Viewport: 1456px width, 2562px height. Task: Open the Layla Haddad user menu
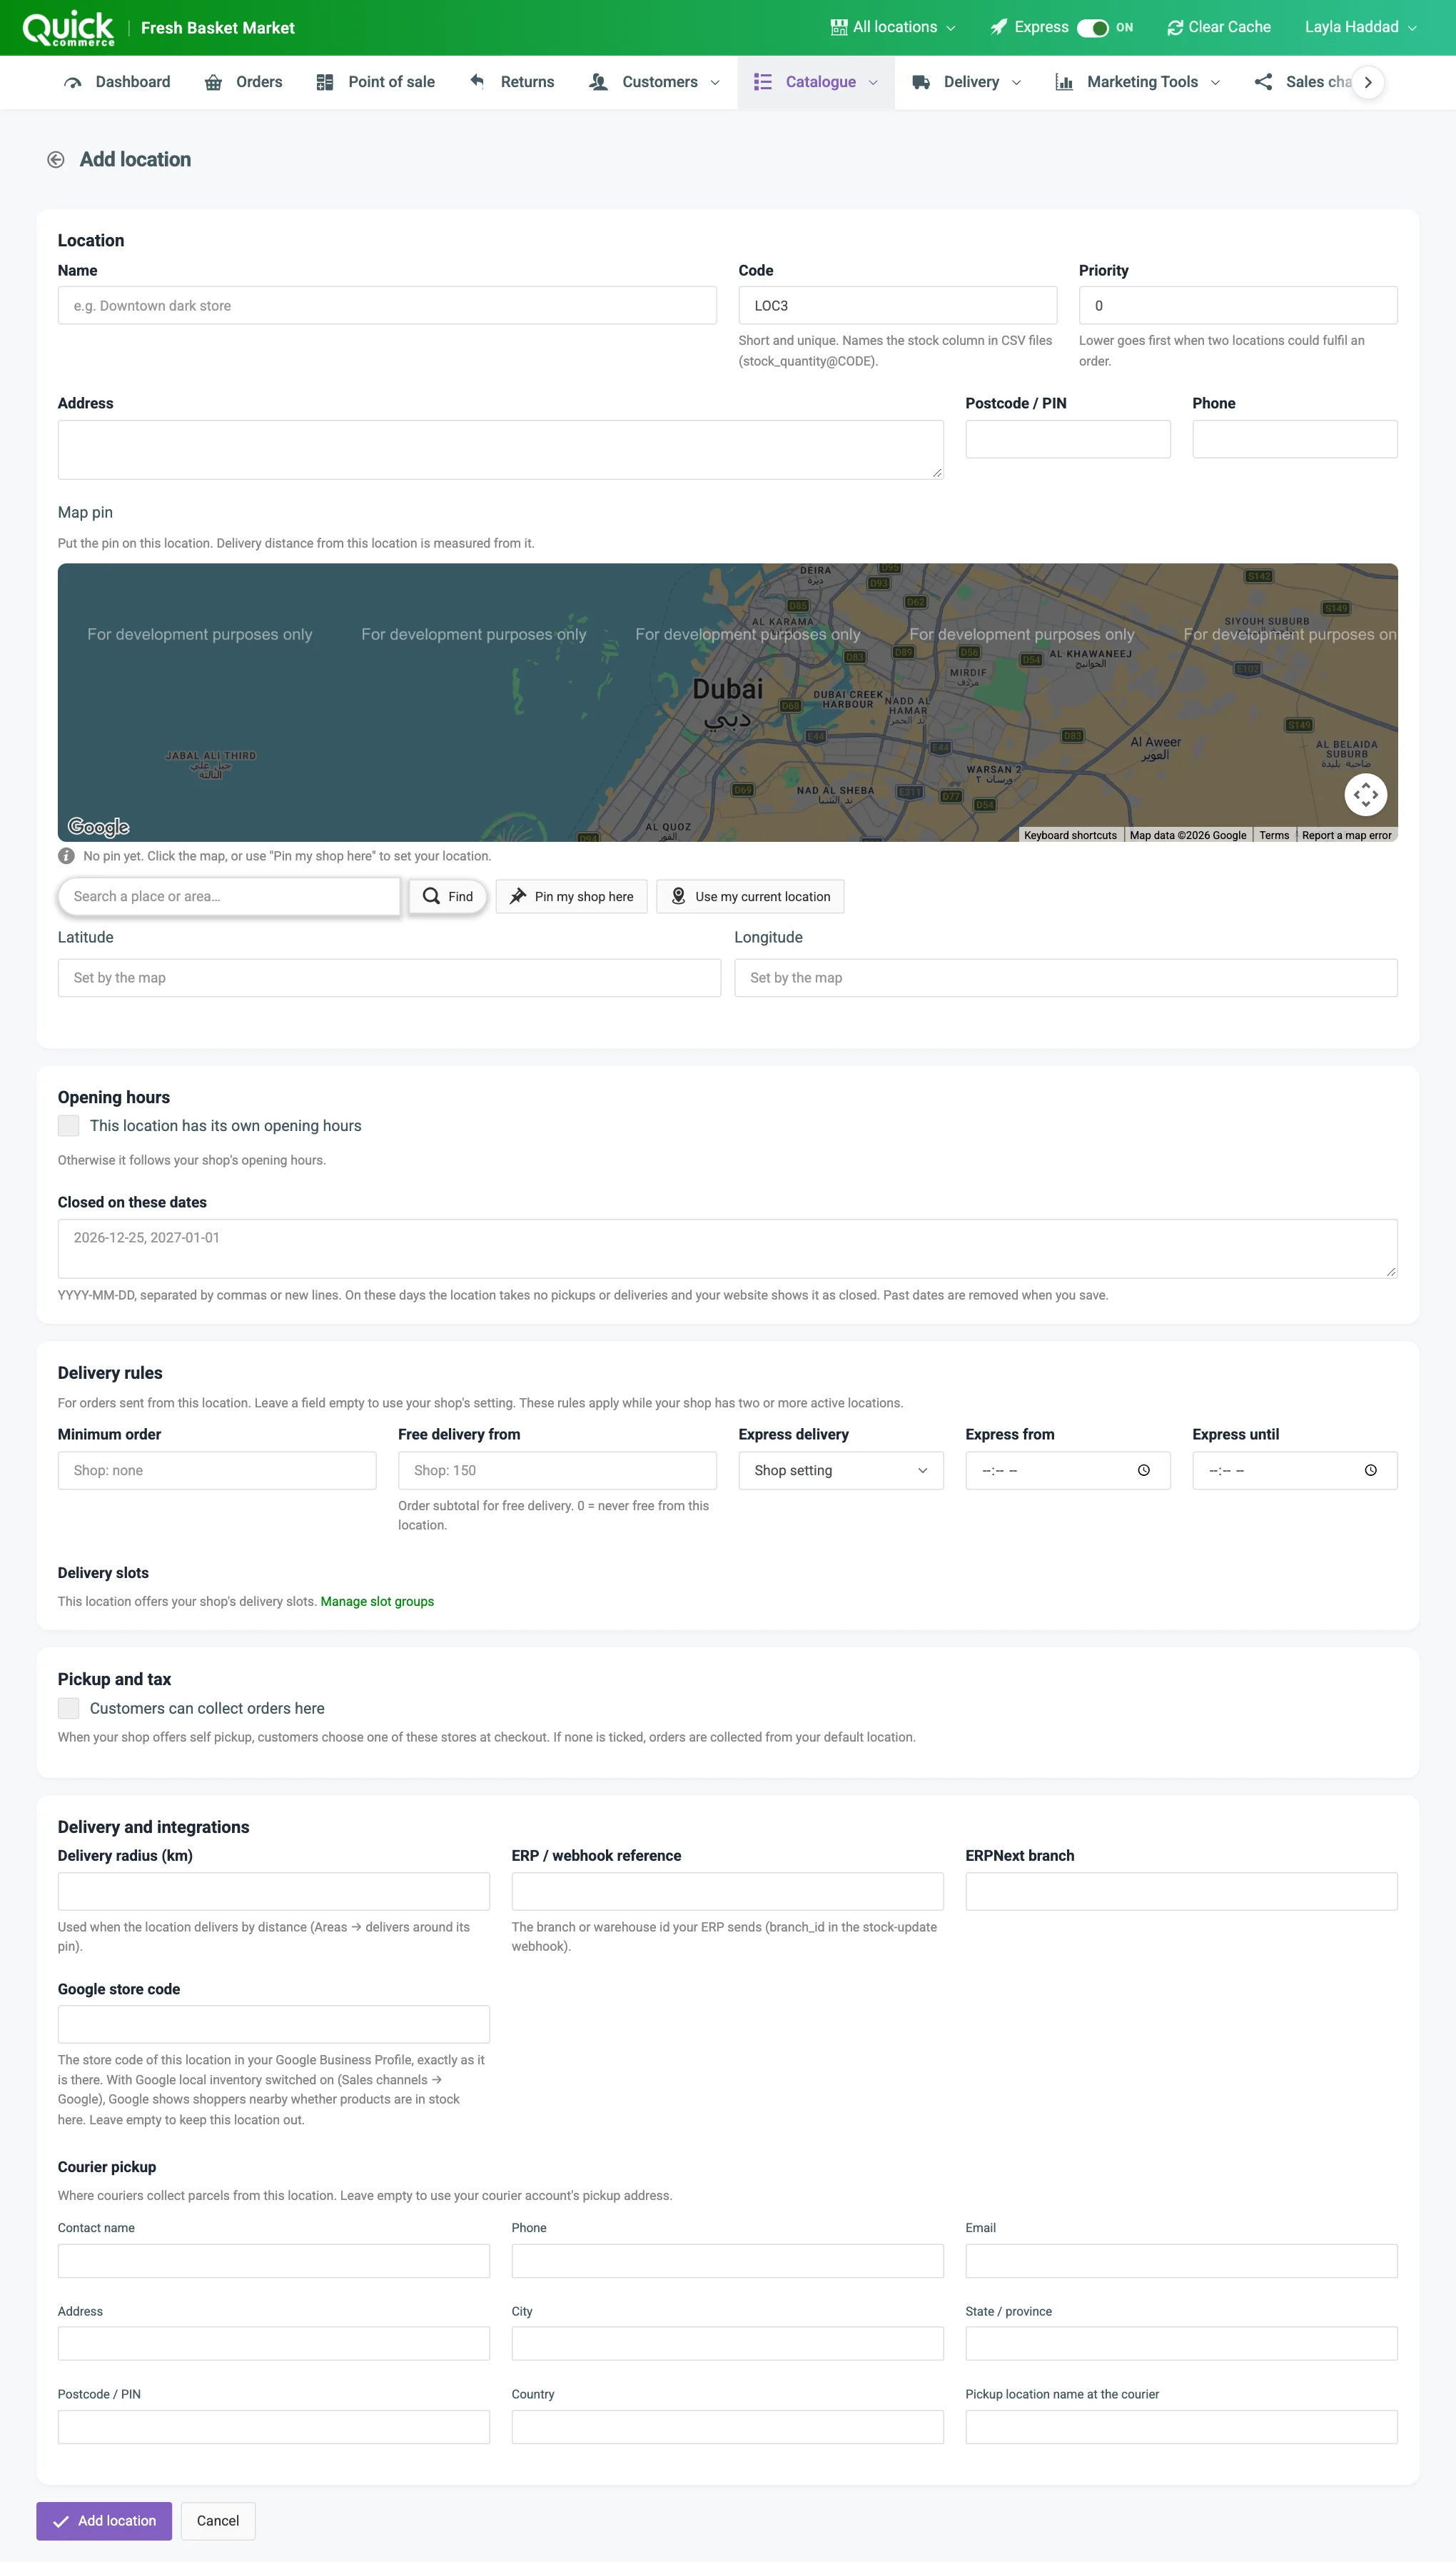pos(1360,27)
